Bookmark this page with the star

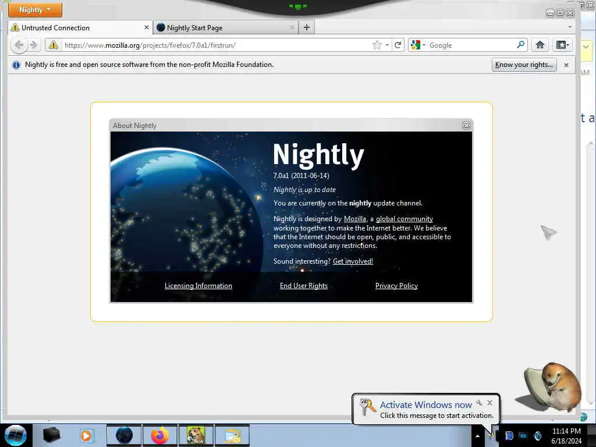[x=377, y=45]
